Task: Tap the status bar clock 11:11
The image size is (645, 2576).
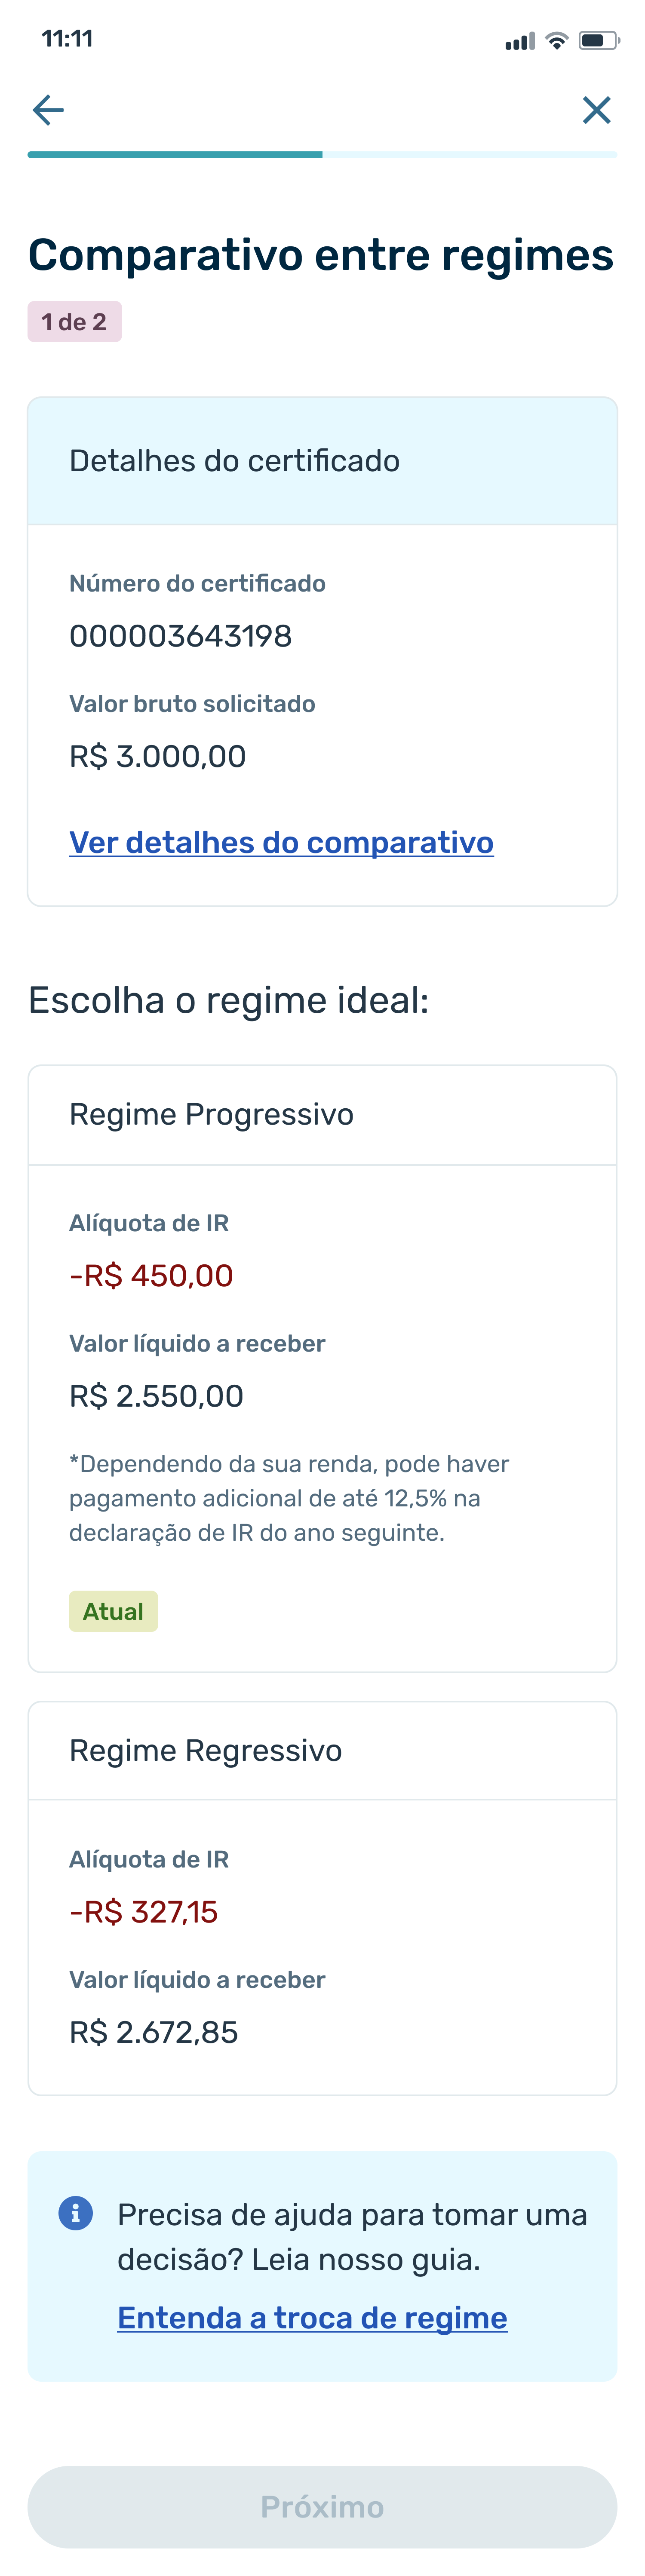Action: coord(67,39)
